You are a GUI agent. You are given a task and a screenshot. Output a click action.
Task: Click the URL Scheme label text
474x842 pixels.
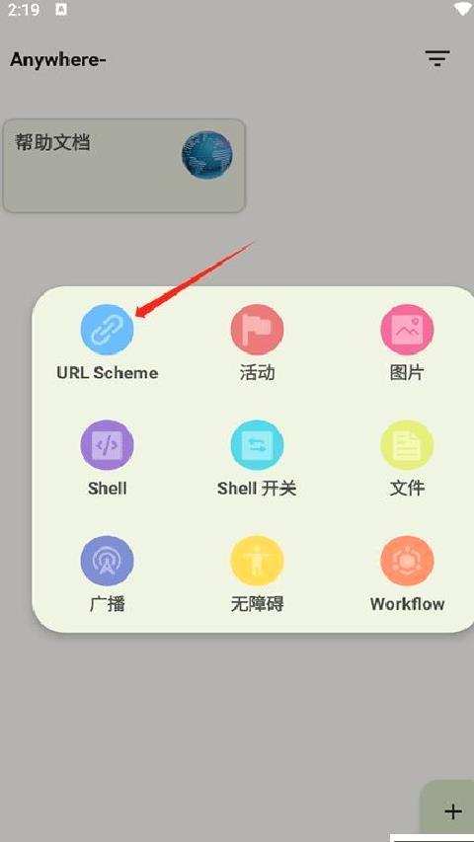point(108,373)
